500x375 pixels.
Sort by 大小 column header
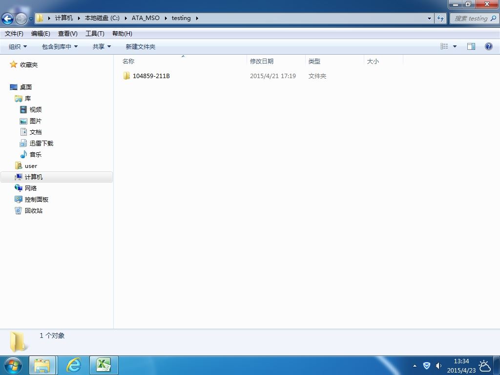(x=384, y=61)
